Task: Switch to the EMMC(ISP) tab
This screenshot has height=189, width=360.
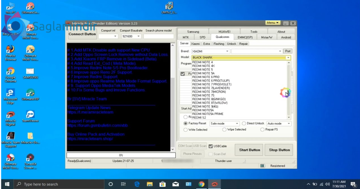Action: pyautogui.click(x=245, y=37)
